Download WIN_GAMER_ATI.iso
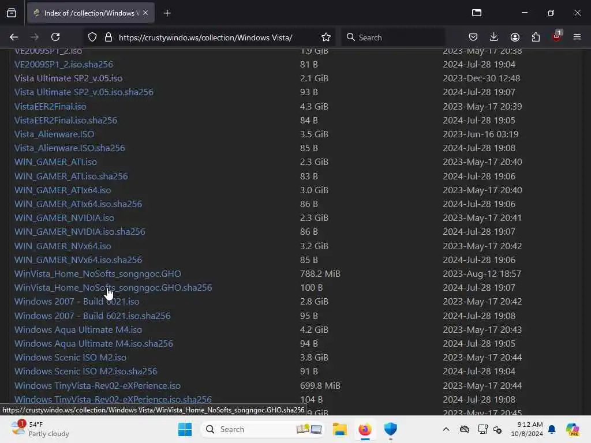Image resolution: width=591 pixels, height=443 pixels. pyautogui.click(x=55, y=162)
